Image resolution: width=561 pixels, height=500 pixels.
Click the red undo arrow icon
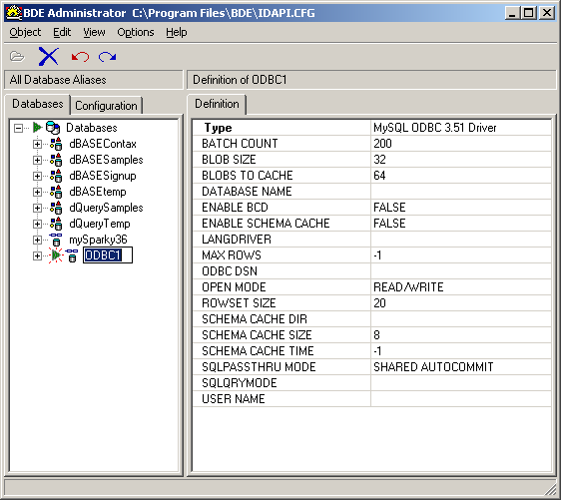80,57
